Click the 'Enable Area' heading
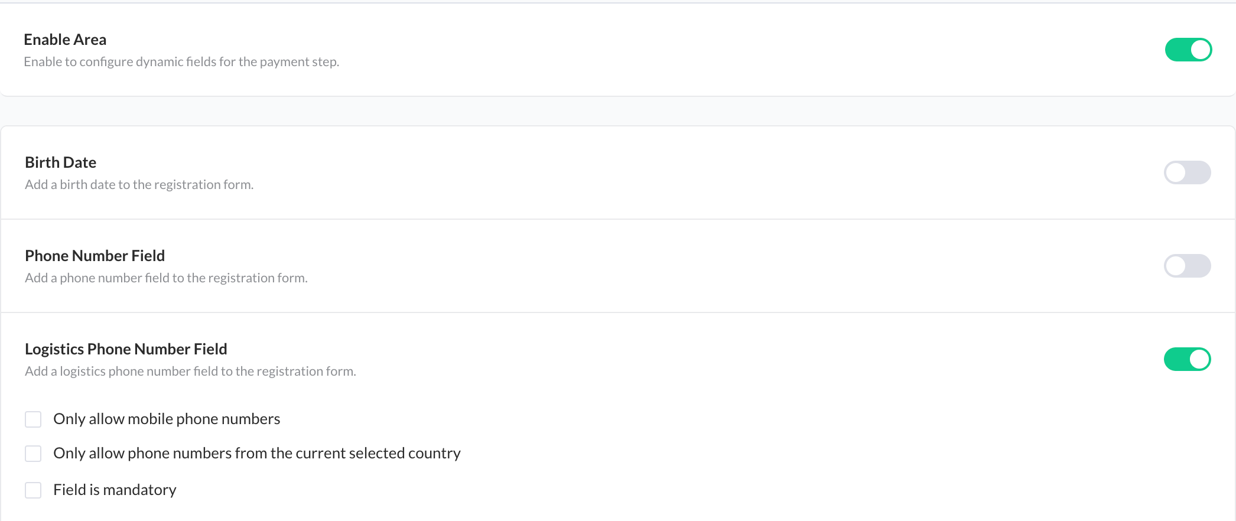Image resolution: width=1236 pixels, height=521 pixels. [x=65, y=40]
